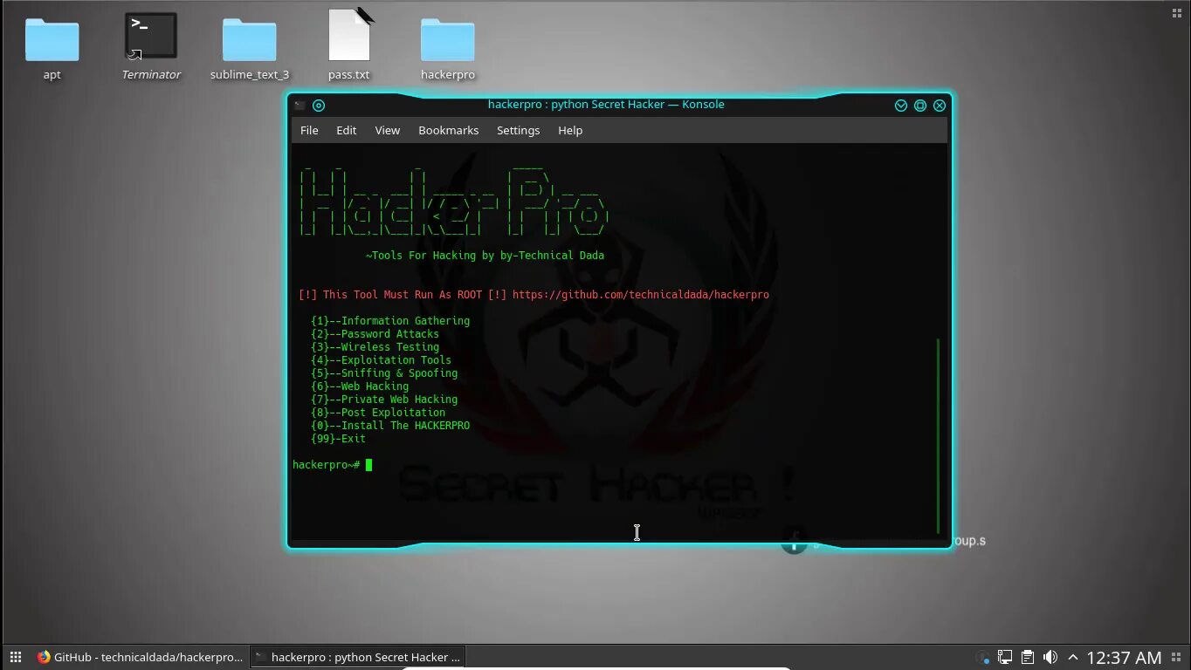Select the Password Attacks line
This screenshot has height=670, width=1191.
tap(375, 334)
